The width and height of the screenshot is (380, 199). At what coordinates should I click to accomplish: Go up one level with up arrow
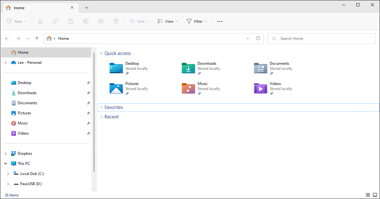(x=37, y=39)
